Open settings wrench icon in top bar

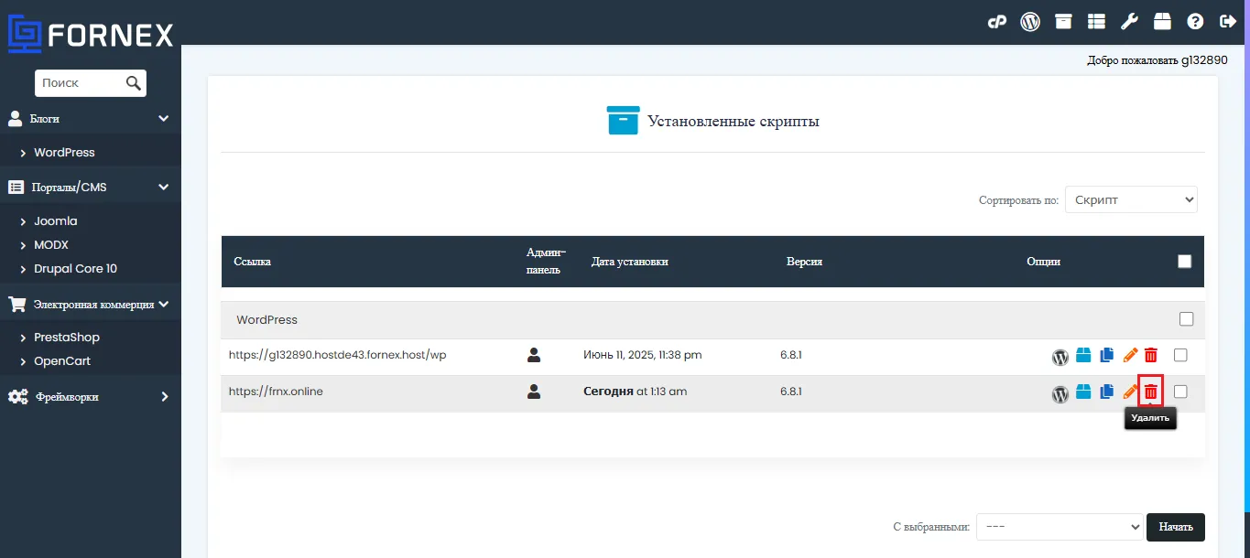(x=1129, y=22)
